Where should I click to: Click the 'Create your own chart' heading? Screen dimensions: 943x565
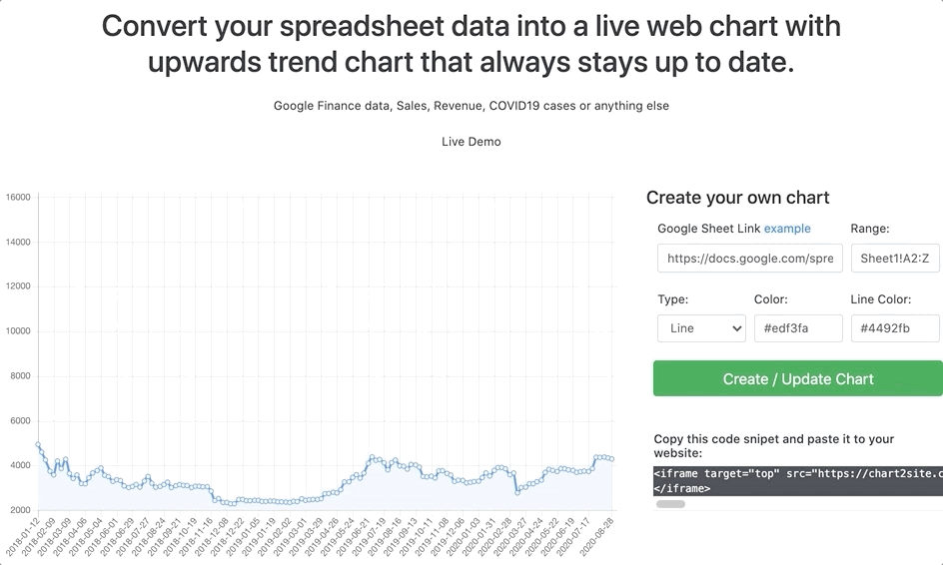pyautogui.click(x=737, y=198)
